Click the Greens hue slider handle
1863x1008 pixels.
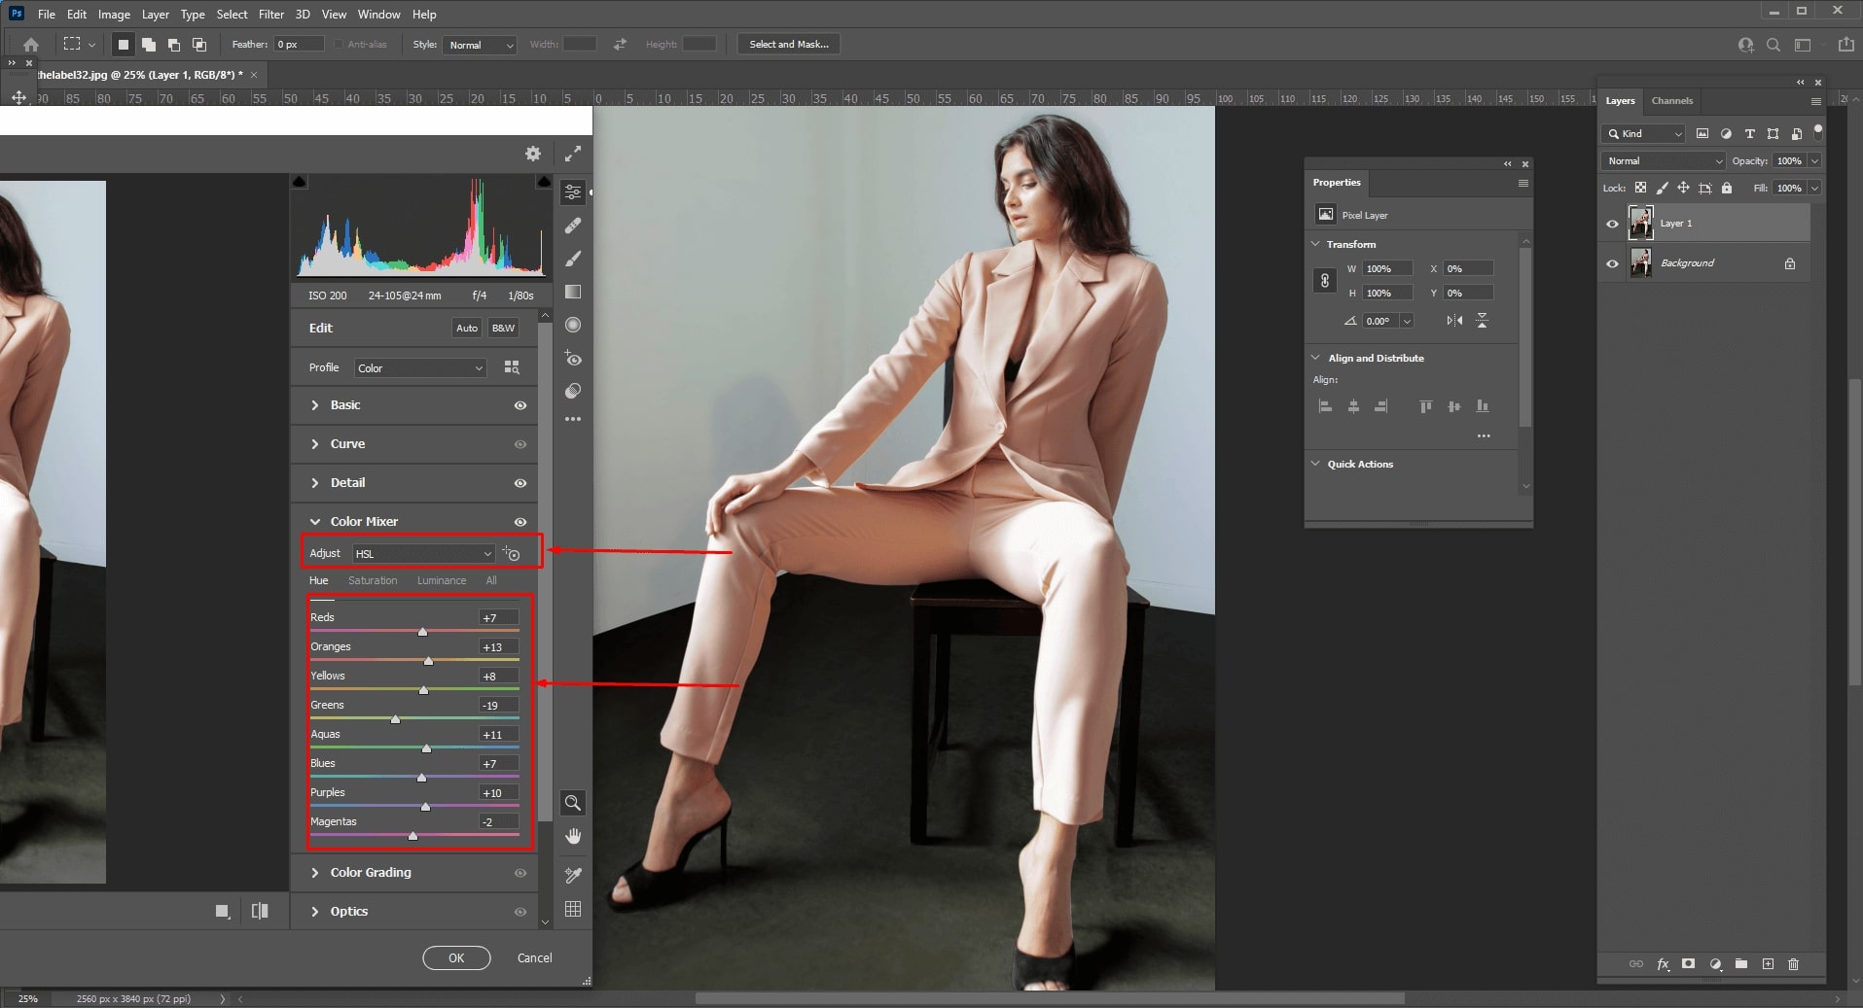point(395,719)
